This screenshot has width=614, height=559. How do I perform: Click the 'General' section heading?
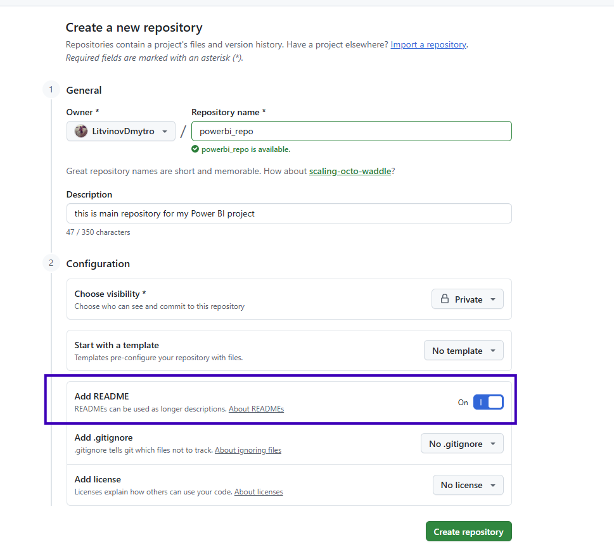[x=84, y=91]
